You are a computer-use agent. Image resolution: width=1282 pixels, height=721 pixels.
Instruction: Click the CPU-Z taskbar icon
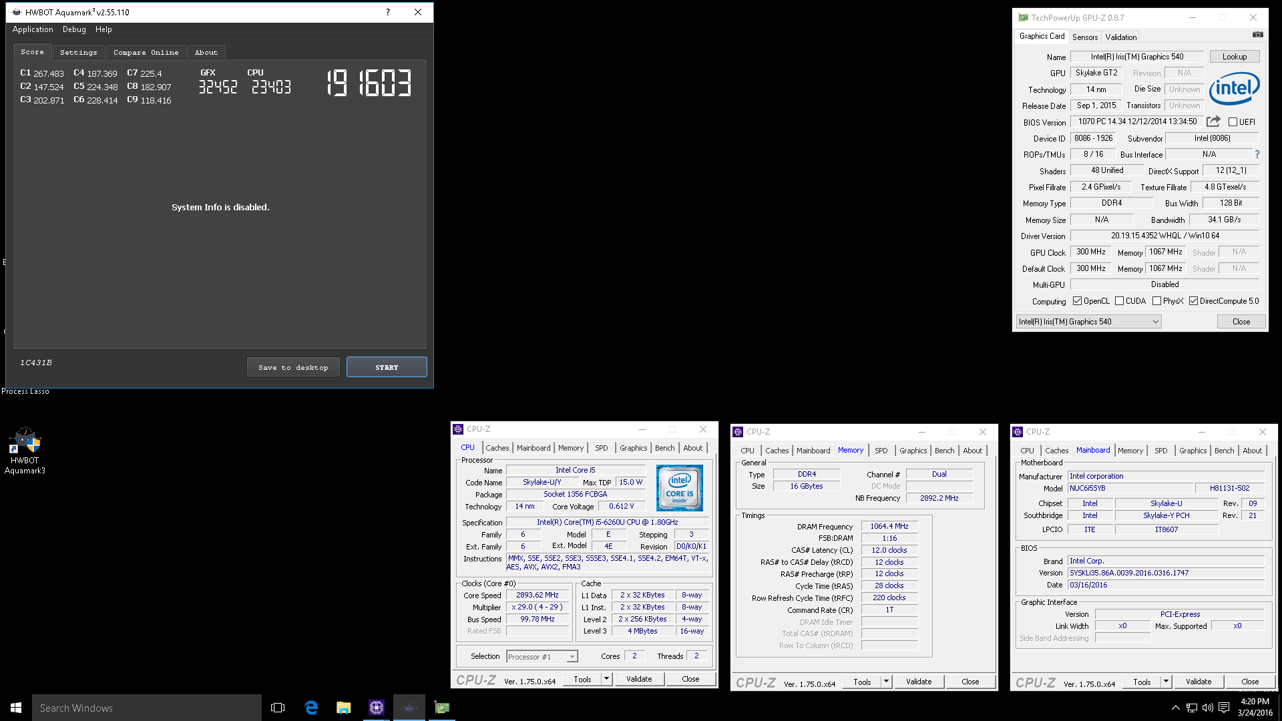[x=377, y=708]
